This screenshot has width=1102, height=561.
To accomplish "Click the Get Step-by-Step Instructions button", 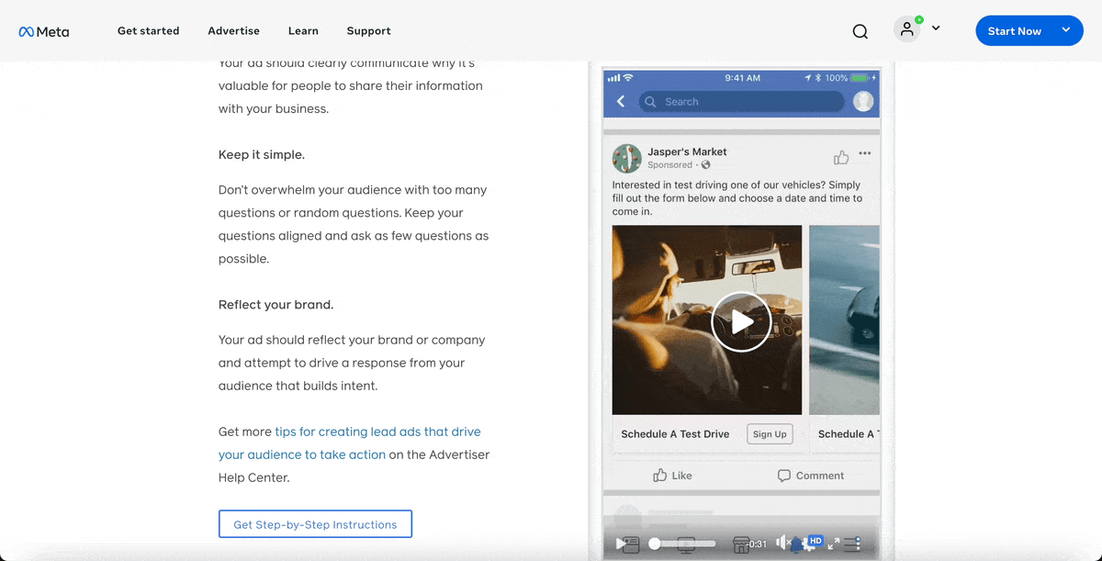I will pyautogui.click(x=315, y=523).
